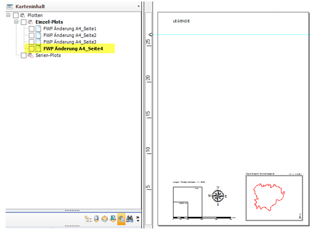
Task: Click the binoculars search icon
Action: click(130, 219)
